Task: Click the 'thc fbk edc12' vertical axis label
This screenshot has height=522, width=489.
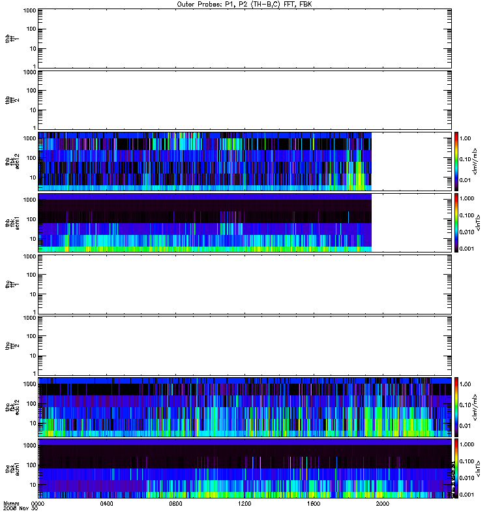Action: 12,407
